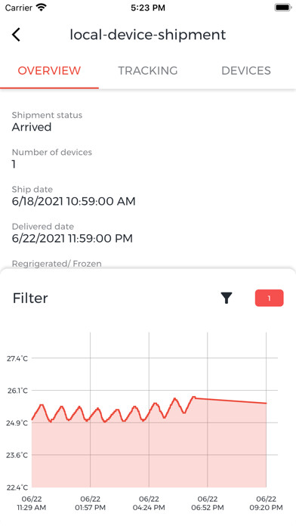The height and width of the screenshot is (526, 296).
Task: Switch to the DEVICES tab
Action: click(x=246, y=70)
